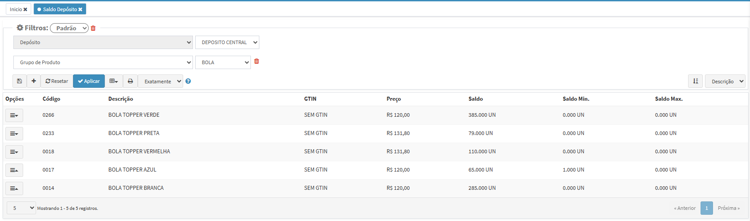Expand the Exatamente match mode dropdown

coord(160,81)
